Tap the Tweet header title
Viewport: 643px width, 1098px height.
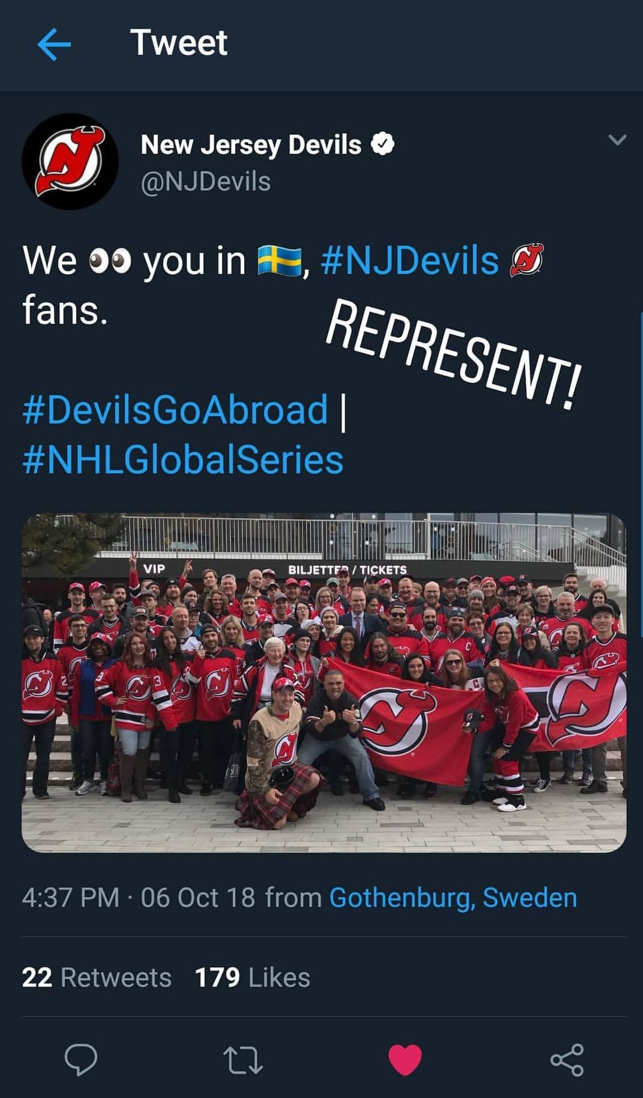[179, 43]
